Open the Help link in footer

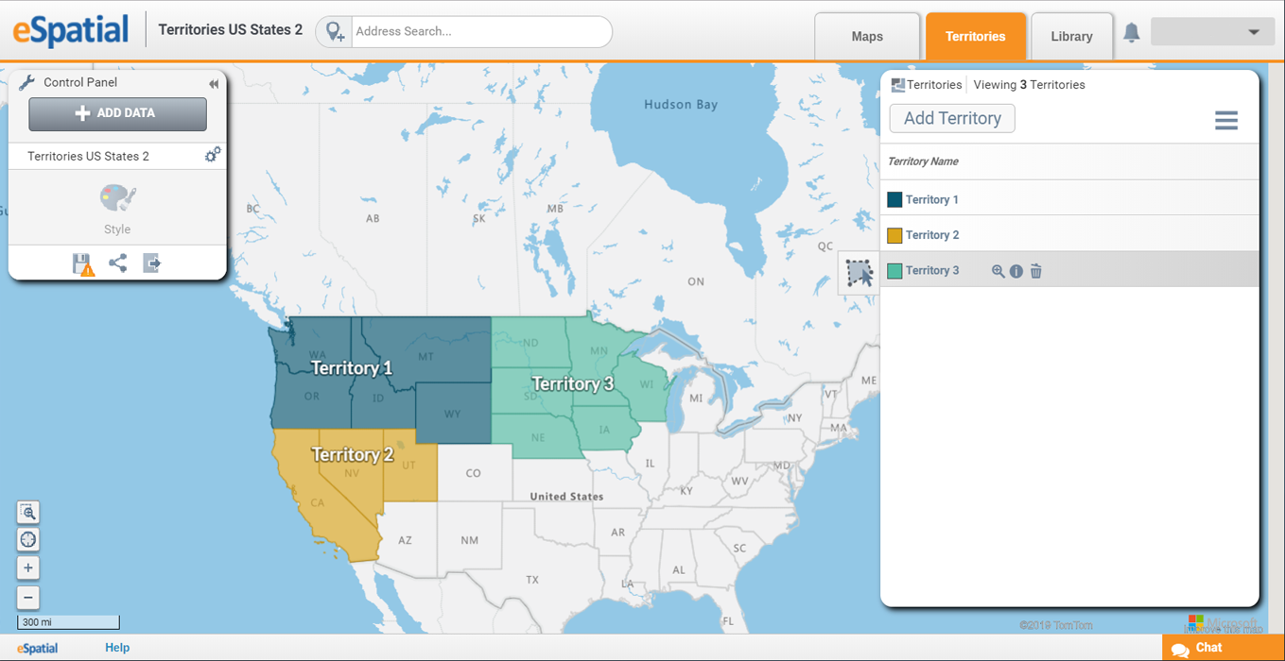pyautogui.click(x=117, y=648)
